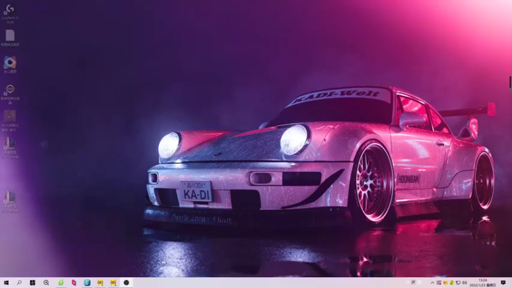The height and width of the screenshot is (288, 512).
Task: Open the yellow cat system tray icon
Action: 445,283
